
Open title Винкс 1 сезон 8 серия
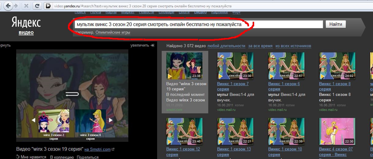[x=335, y=86]
